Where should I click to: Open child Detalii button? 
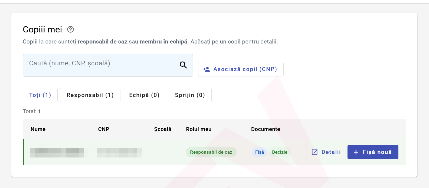(x=326, y=152)
